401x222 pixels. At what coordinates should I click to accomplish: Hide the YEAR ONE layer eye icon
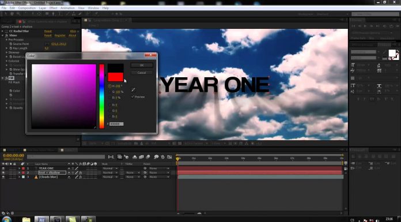(3, 168)
